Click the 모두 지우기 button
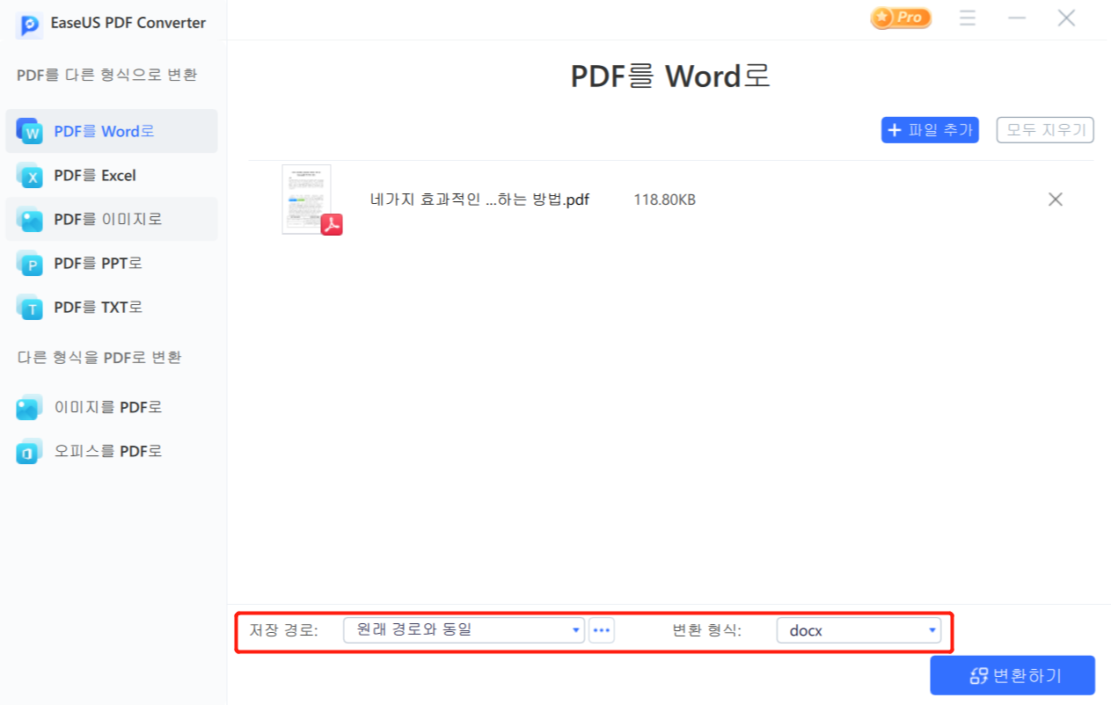The width and height of the screenshot is (1111, 705). (x=1044, y=129)
